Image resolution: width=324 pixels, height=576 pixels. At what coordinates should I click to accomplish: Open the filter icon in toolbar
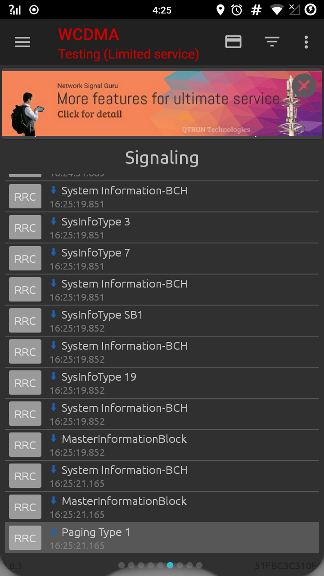pyautogui.click(x=272, y=42)
